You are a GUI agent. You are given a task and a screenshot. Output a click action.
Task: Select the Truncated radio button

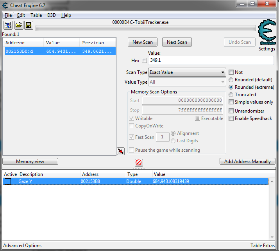pos(231,95)
